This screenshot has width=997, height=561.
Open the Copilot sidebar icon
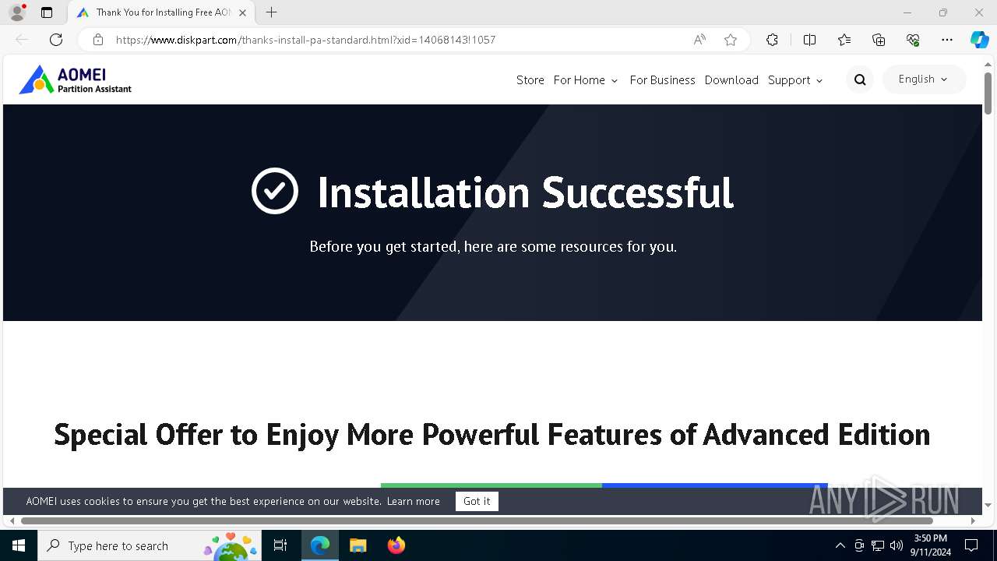[979, 40]
